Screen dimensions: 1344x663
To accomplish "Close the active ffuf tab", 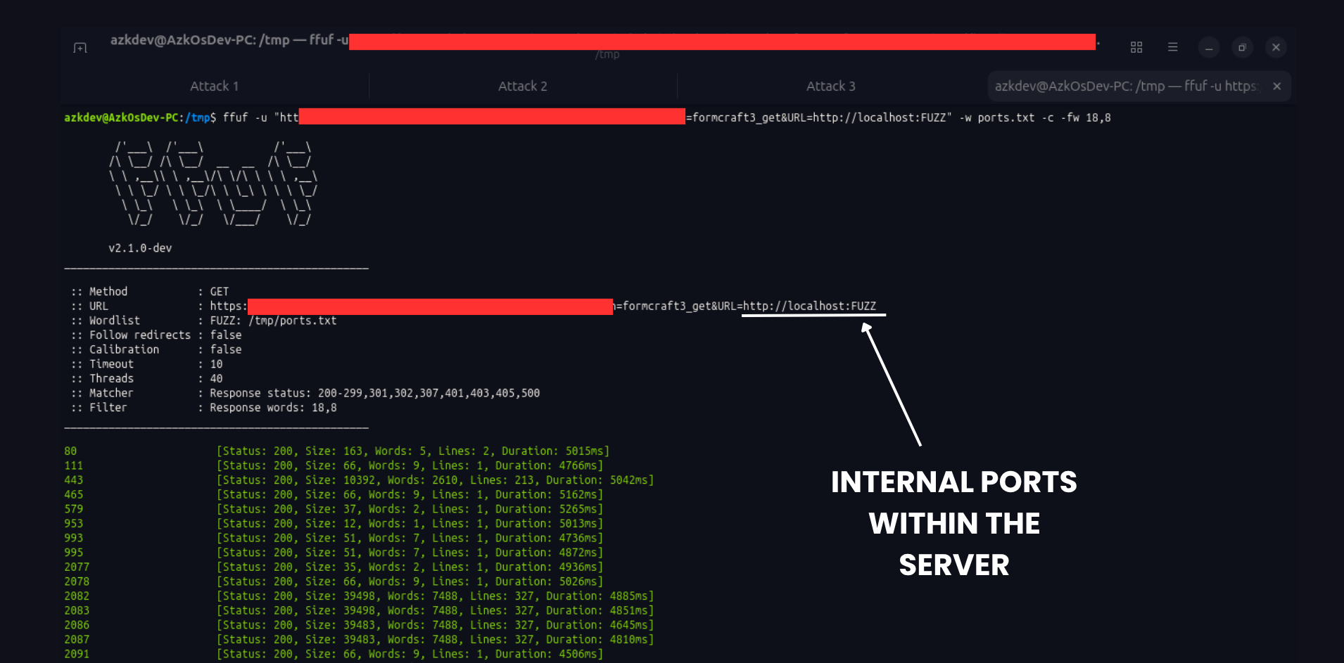I will [x=1276, y=86].
